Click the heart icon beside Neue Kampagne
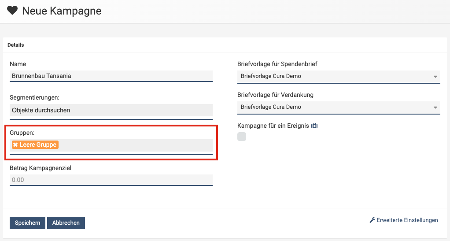Screen dimensions: 450x241 point(12,11)
